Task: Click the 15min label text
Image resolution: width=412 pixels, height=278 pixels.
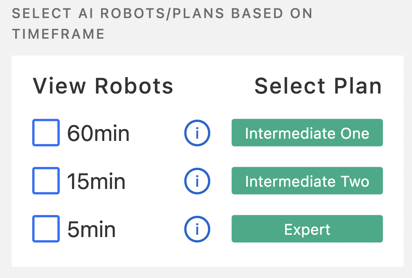Action: (x=96, y=181)
